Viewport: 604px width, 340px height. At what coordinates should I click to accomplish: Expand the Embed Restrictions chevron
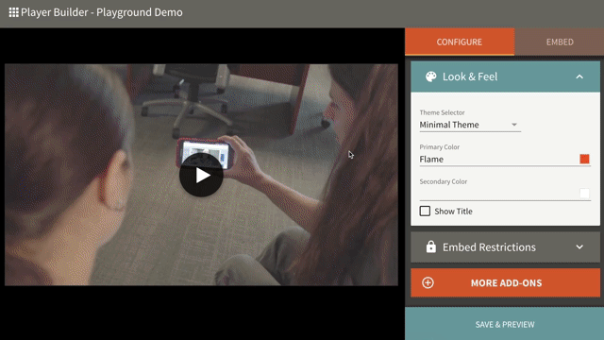(579, 246)
